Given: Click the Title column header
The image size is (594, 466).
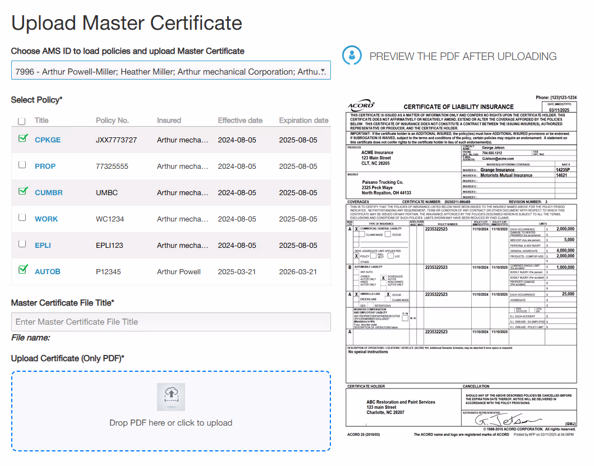Looking at the screenshot, I should [42, 121].
